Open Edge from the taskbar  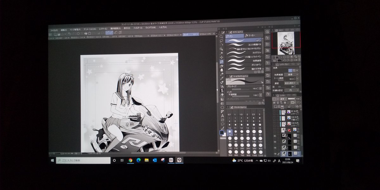coord(138,160)
